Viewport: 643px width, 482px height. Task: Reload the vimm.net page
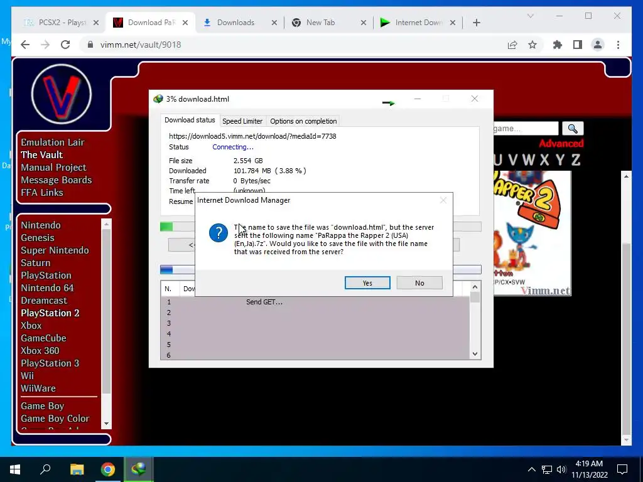click(x=65, y=45)
